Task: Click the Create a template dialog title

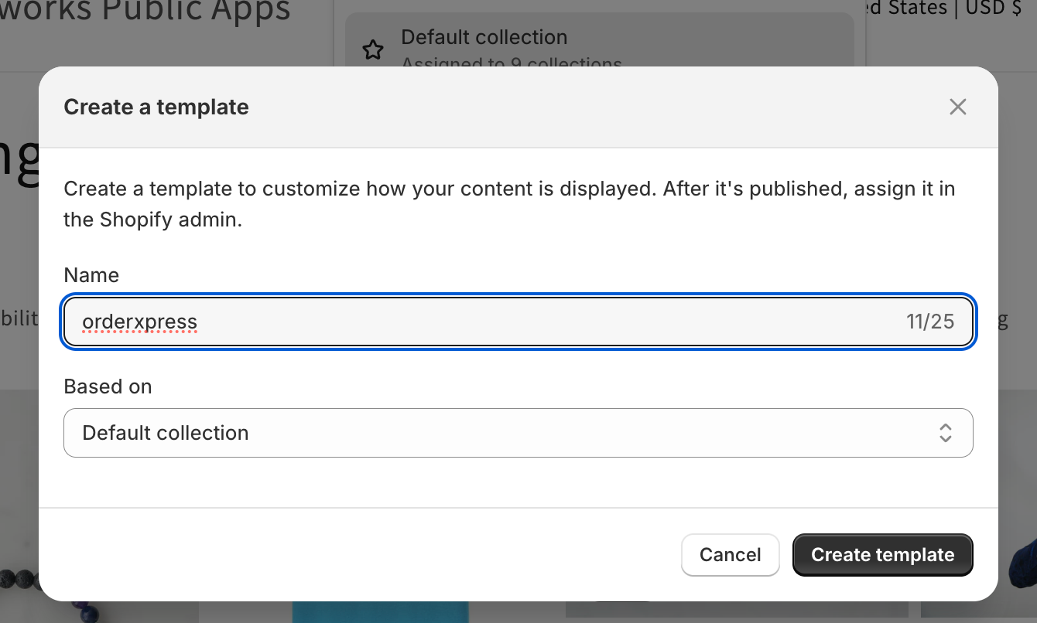Action: [x=156, y=107]
